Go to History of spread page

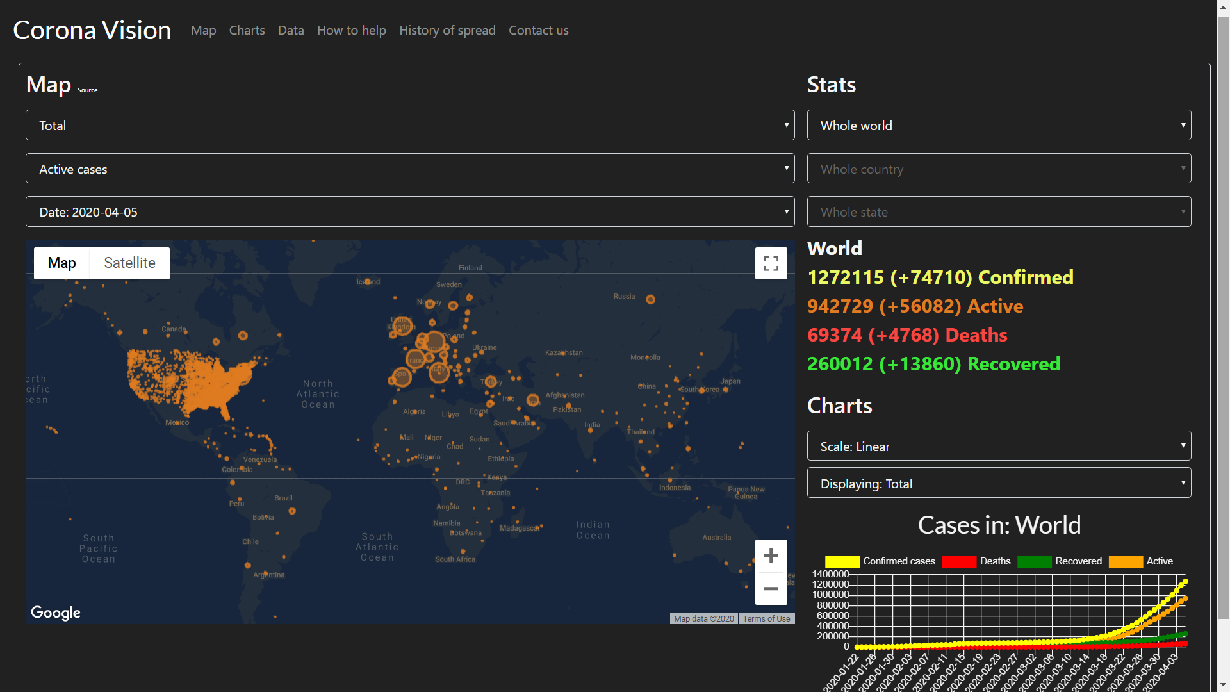[447, 30]
